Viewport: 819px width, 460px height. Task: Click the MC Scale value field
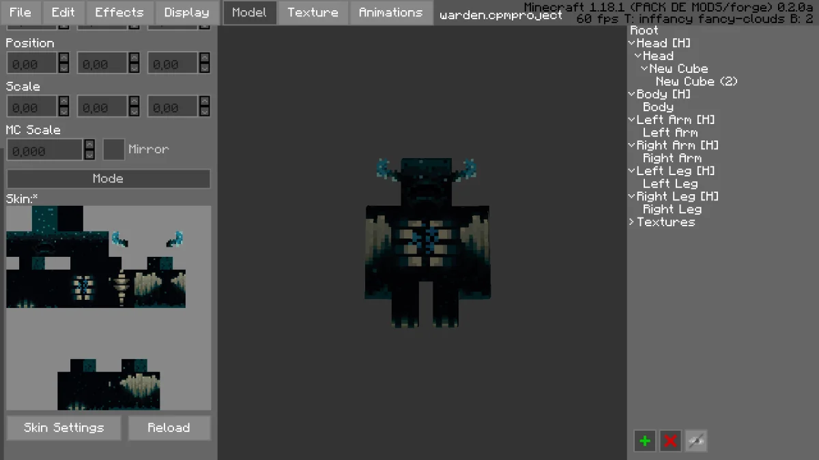pyautogui.click(x=45, y=150)
